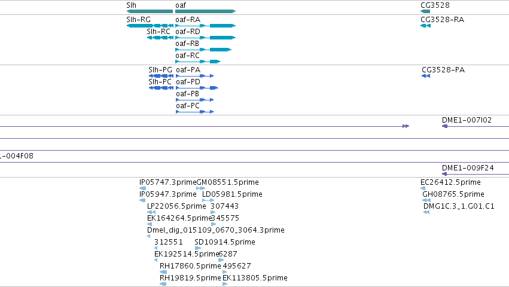Click the Slh gene name label
Screen dimensions: 509x287
(132, 5)
